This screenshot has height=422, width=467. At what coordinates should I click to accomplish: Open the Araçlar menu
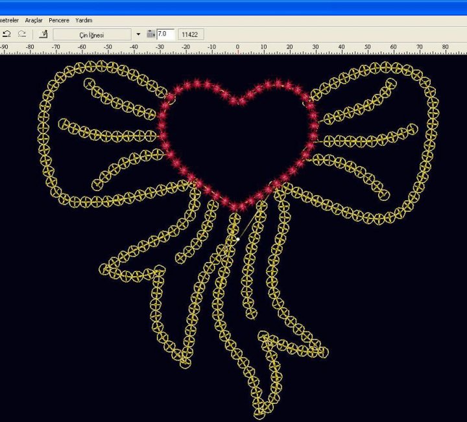34,20
